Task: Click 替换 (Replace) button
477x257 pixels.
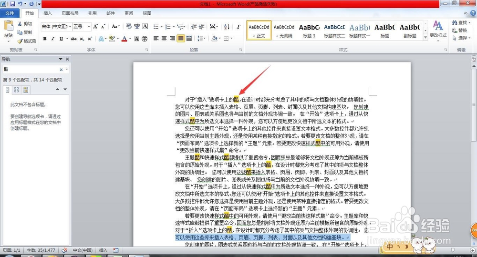Action: tap(460, 31)
